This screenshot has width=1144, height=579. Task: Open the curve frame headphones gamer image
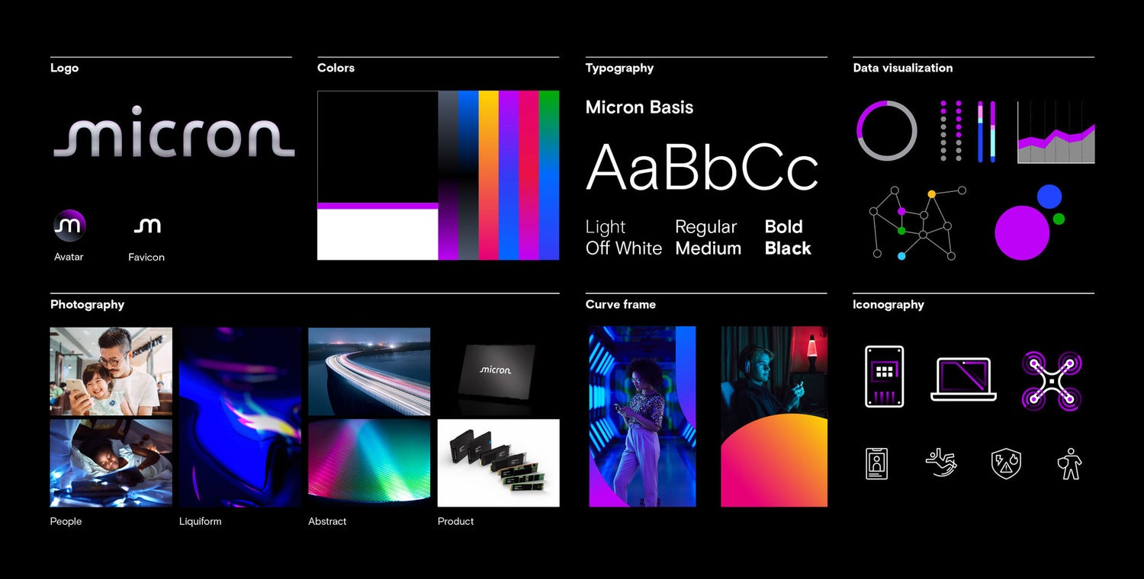[x=774, y=417]
